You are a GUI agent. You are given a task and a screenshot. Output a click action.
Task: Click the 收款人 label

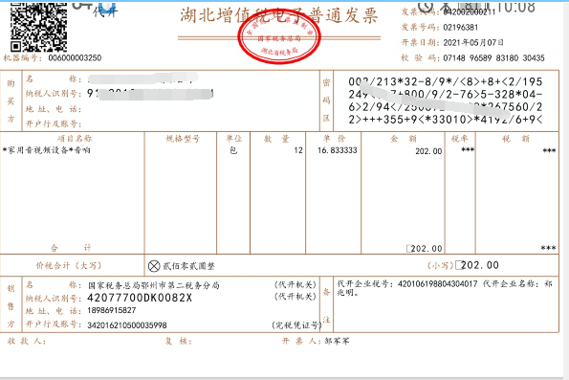27,341
